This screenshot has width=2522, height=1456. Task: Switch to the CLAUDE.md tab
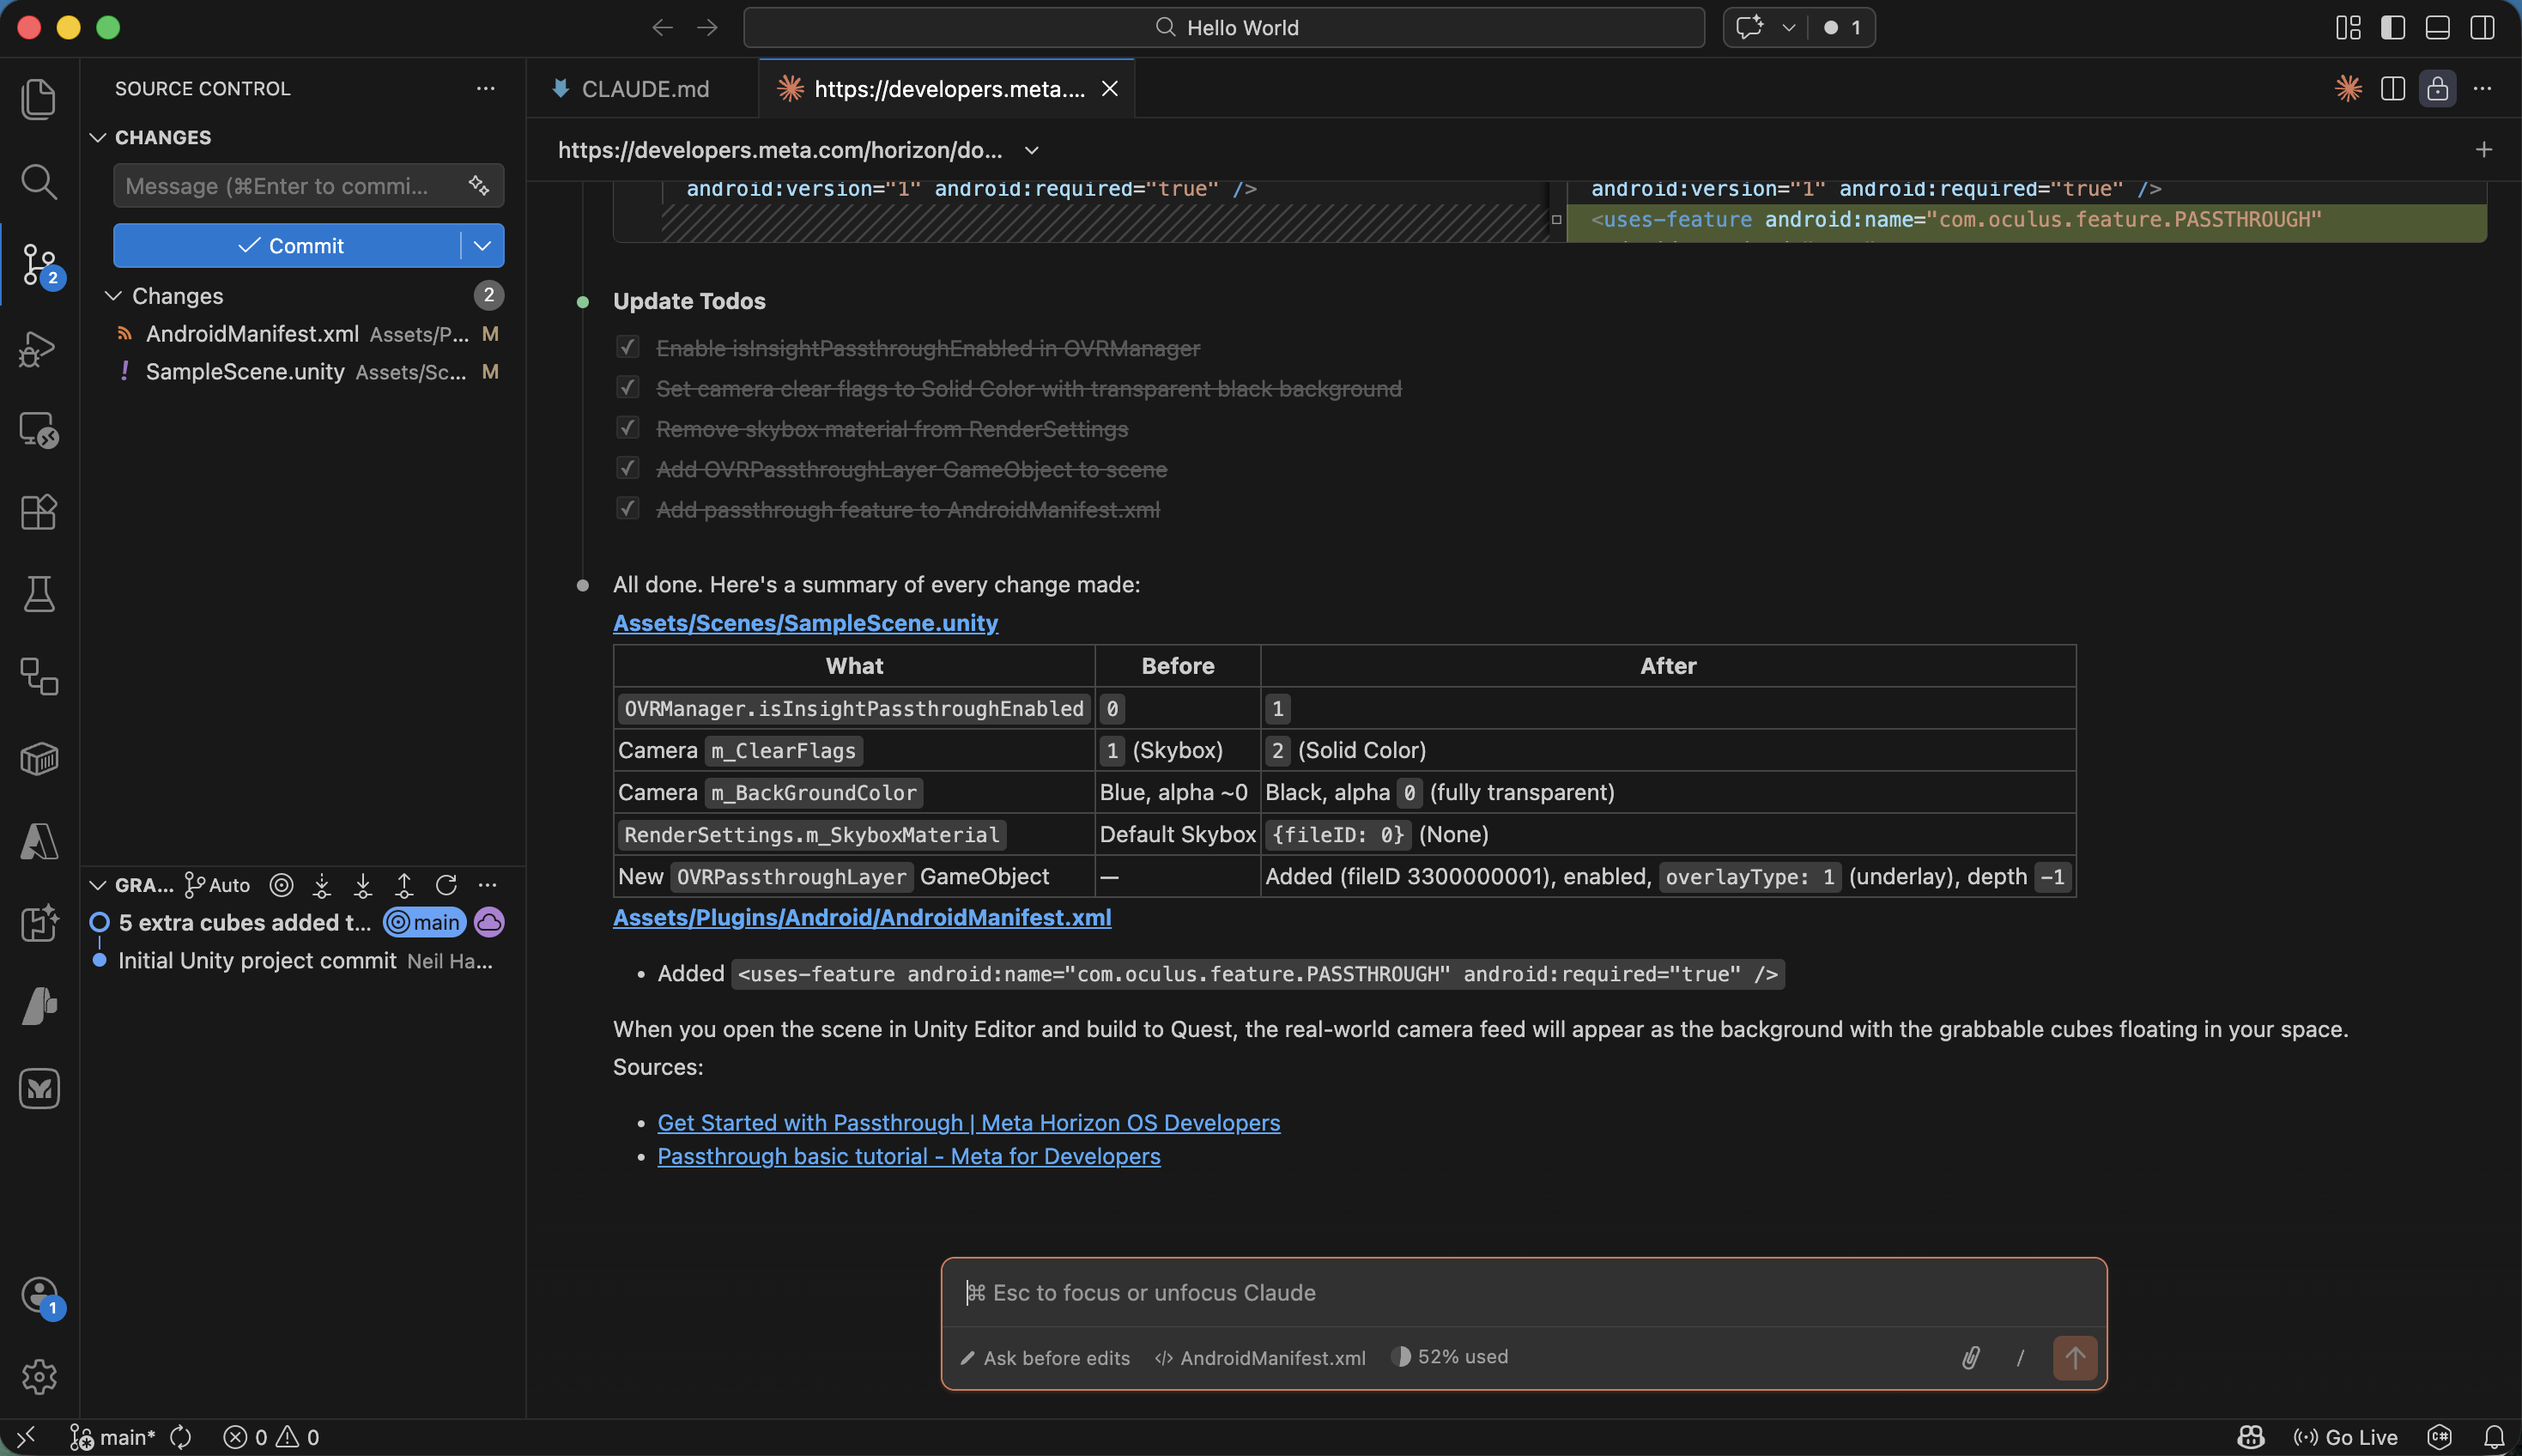pyautogui.click(x=644, y=89)
